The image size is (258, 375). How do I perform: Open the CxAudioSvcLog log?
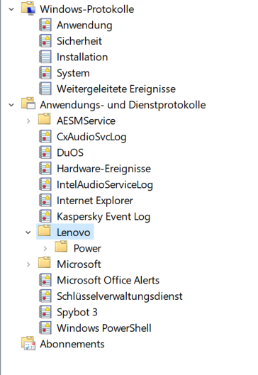pyautogui.click(x=91, y=137)
